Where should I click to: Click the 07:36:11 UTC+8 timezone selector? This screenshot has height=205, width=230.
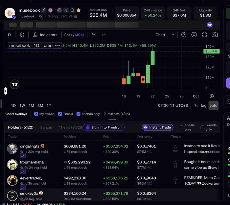coord(173,106)
